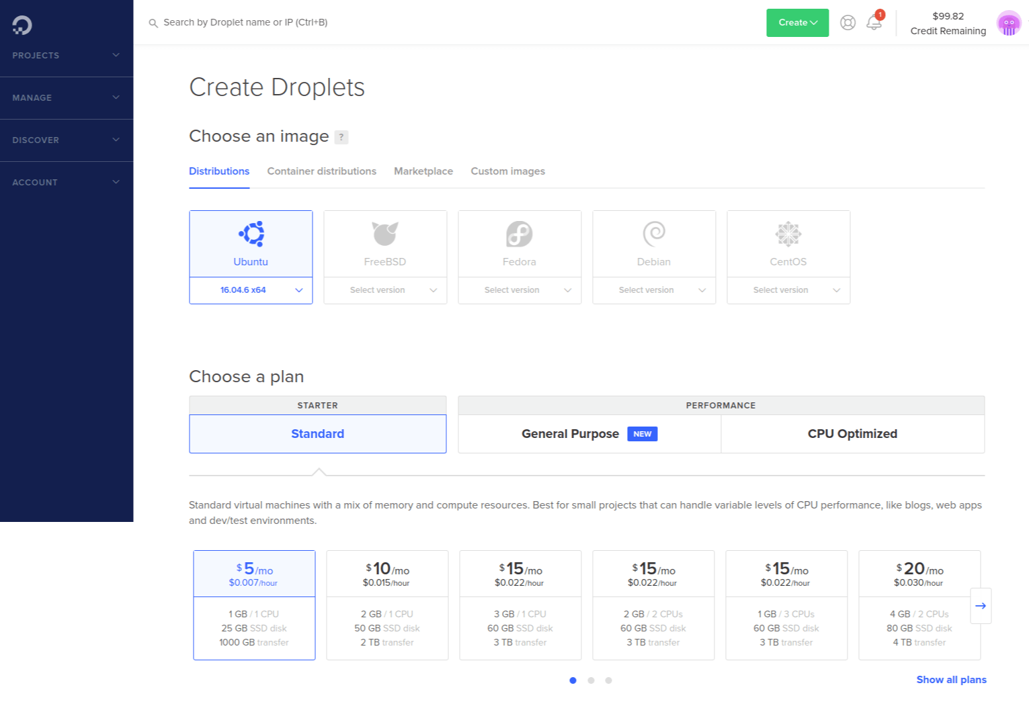Select the Ubuntu distribution logo

tap(251, 234)
